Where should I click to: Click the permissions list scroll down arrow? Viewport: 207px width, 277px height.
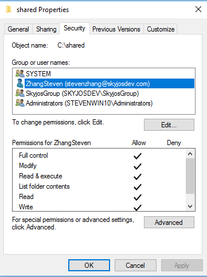[190, 206]
